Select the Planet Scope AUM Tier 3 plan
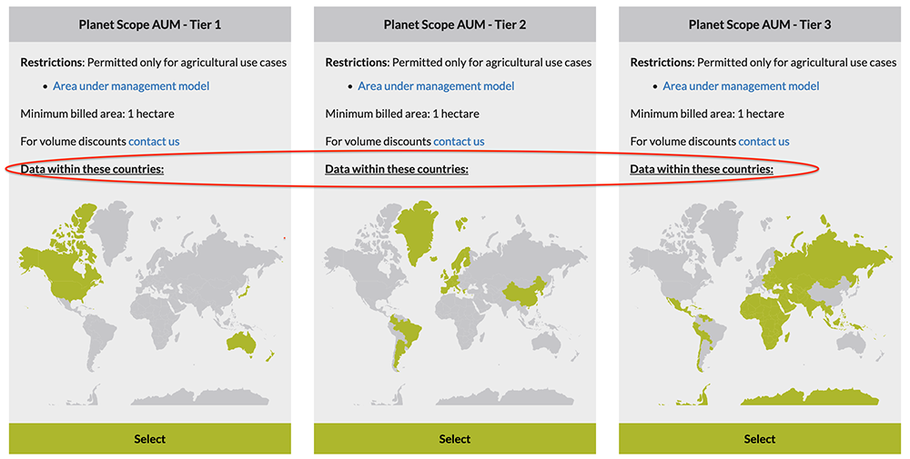910x459 pixels. click(760, 439)
